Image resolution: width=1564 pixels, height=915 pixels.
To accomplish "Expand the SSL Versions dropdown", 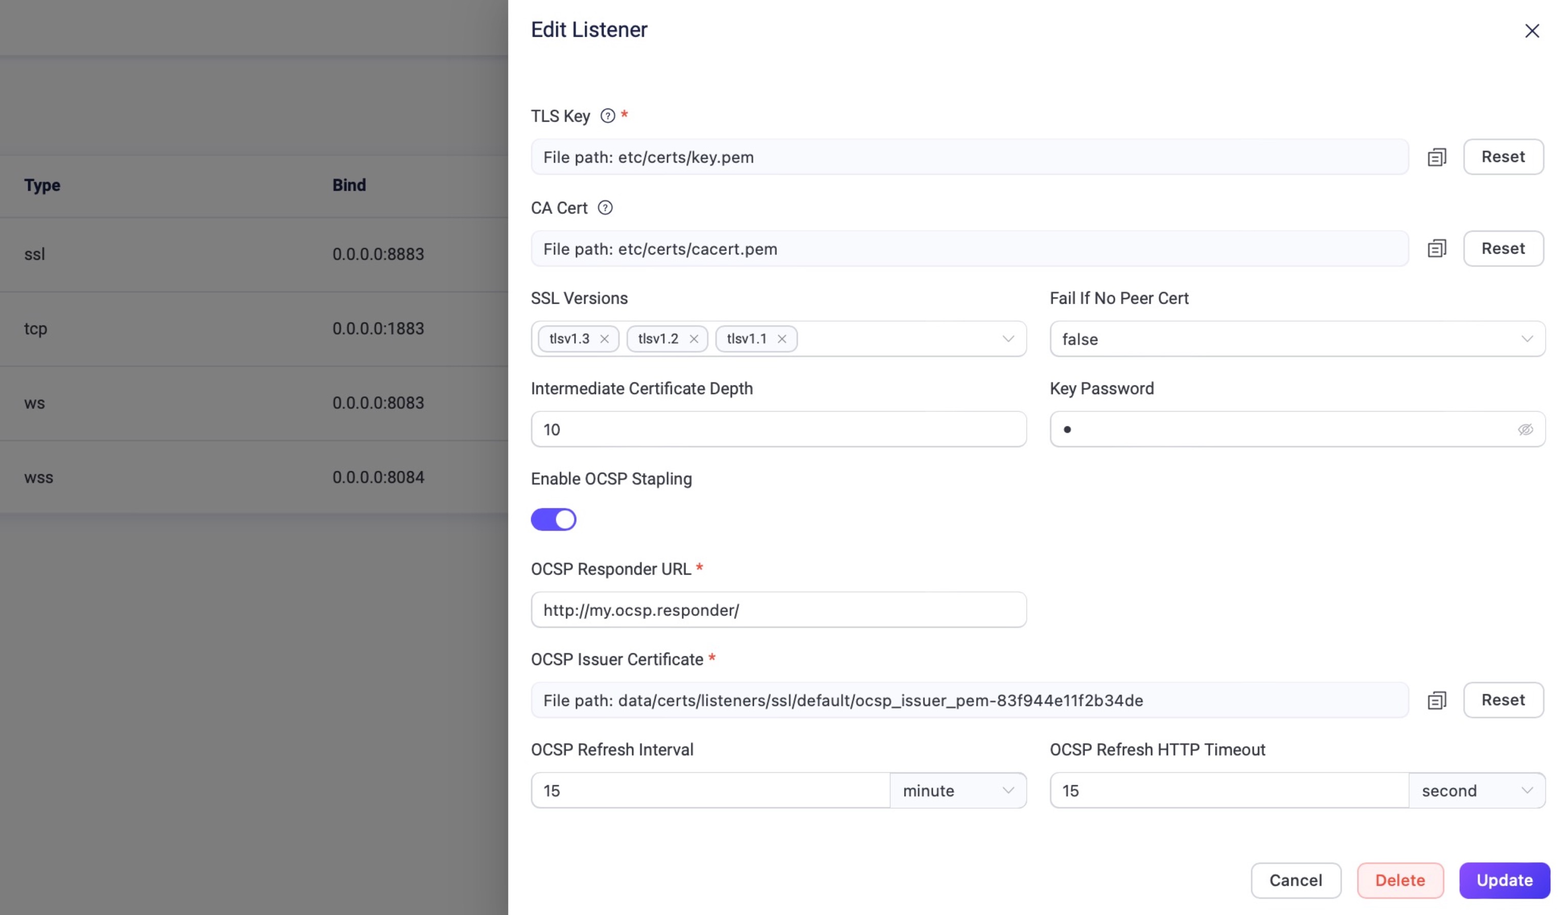I will 1007,339.
